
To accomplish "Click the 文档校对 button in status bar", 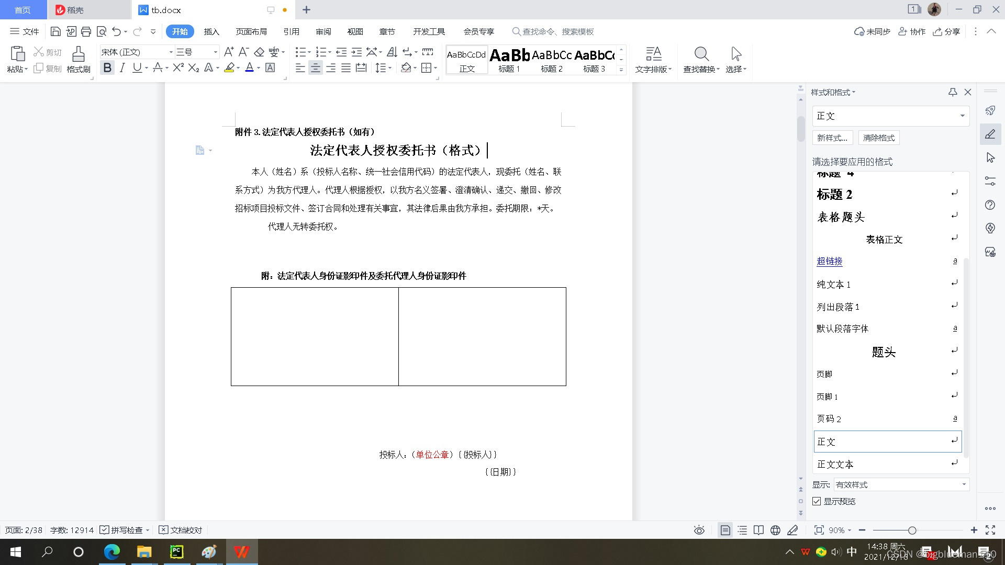I will point(180,530).
